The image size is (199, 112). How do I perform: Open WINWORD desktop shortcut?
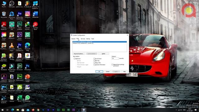click(35, 15)
